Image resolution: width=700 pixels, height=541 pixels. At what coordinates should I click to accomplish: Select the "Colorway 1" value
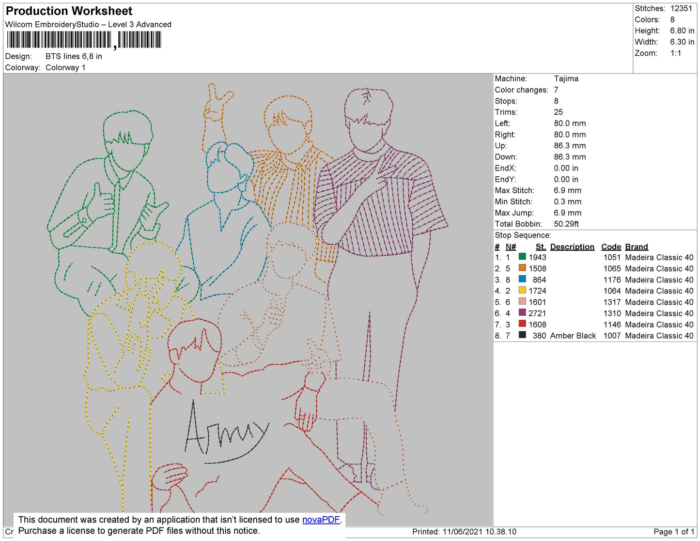click(x=65, y=67)
